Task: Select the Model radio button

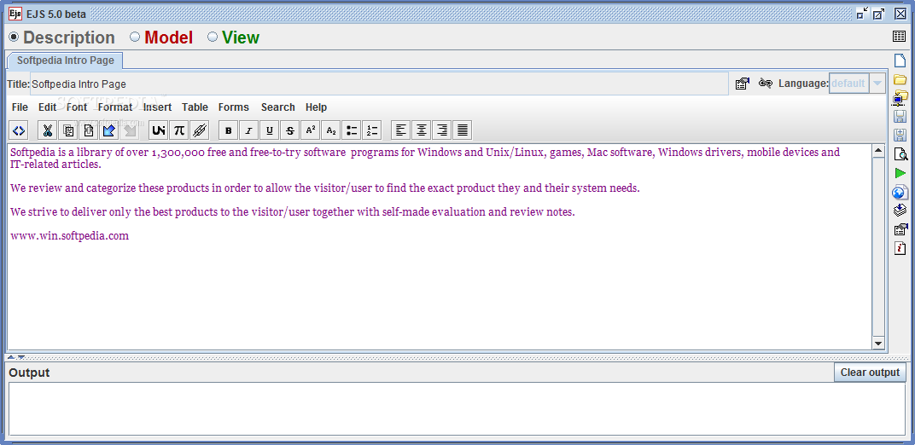Action: point(135,38)
